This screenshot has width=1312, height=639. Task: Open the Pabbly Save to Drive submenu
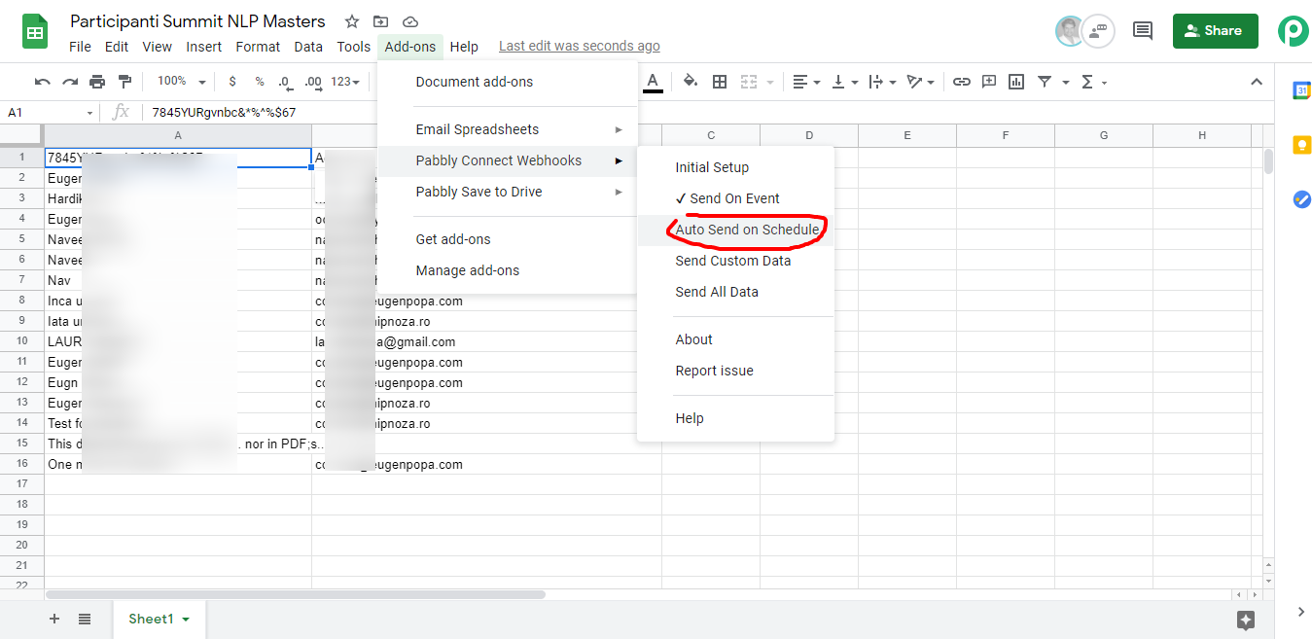coord(507,192)
